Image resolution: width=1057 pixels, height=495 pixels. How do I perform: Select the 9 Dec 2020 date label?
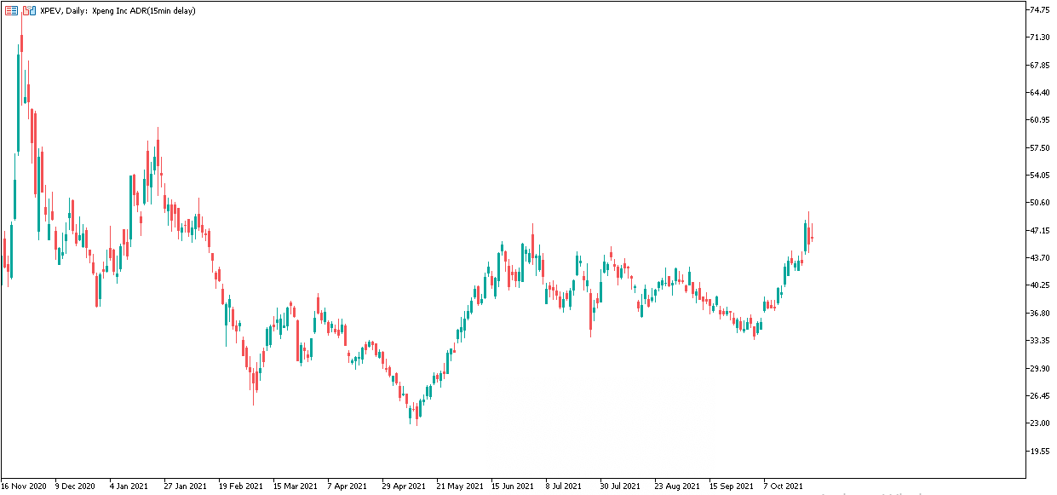[x=75, y=486]
